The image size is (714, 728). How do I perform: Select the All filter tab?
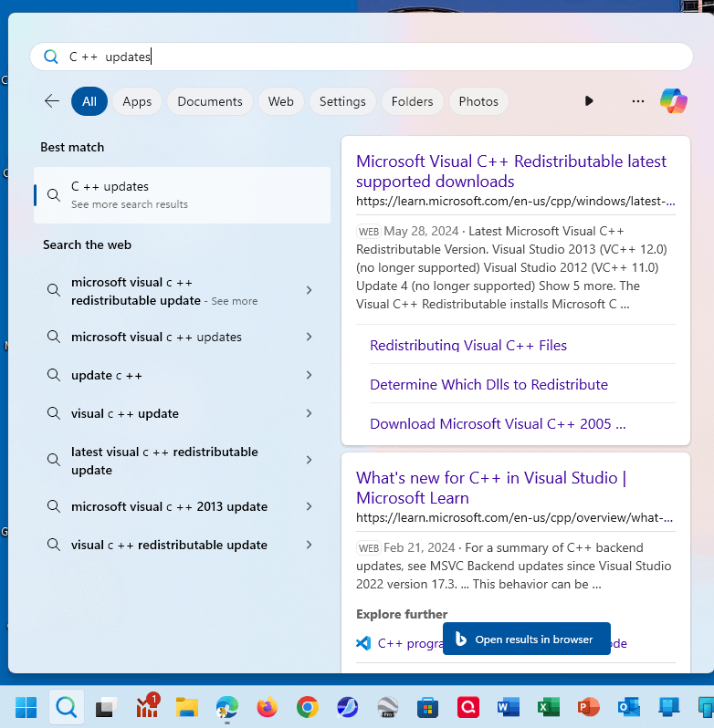click(x=89, y=101)
